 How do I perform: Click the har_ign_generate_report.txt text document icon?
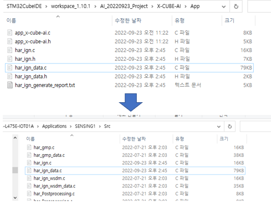pos(9,85)
